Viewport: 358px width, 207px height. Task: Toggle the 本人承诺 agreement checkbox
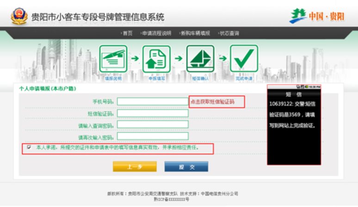point(29,147)
